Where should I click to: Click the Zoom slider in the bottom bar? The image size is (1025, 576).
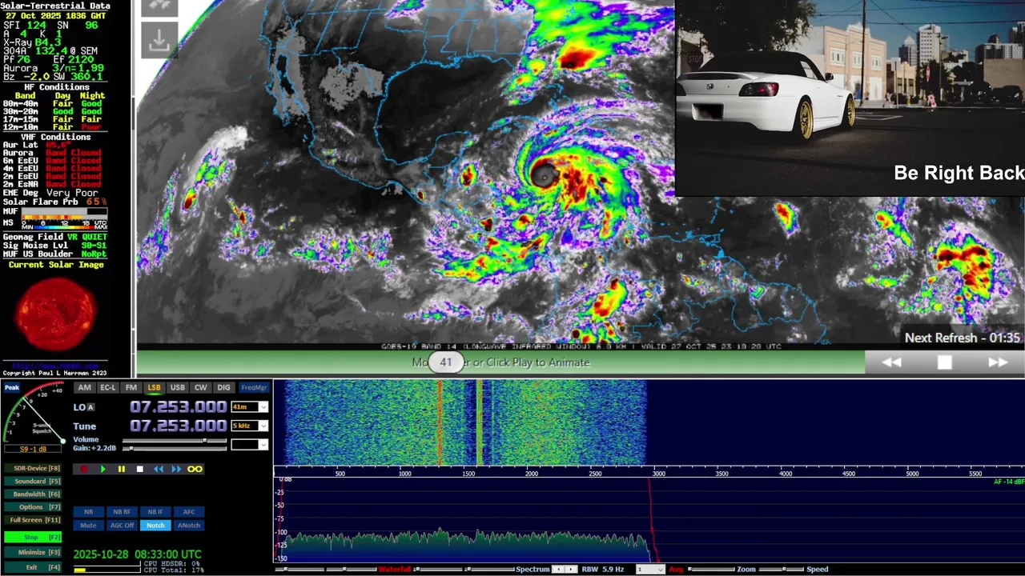[711, 569]
